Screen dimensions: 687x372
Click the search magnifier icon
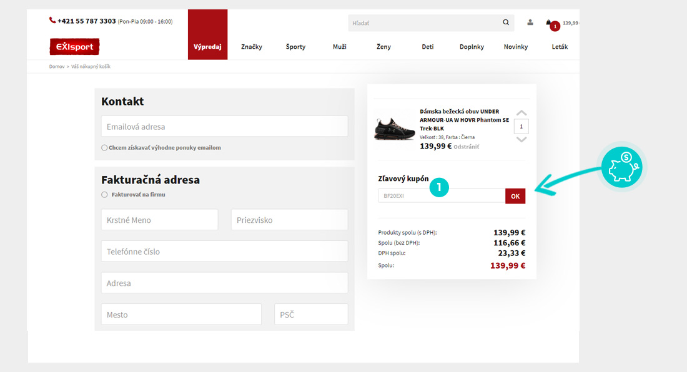[x=506, y=22]
